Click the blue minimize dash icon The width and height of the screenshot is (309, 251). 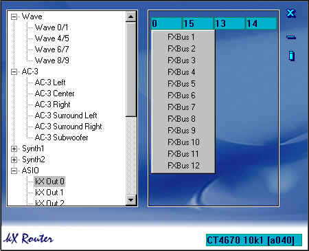291,37
